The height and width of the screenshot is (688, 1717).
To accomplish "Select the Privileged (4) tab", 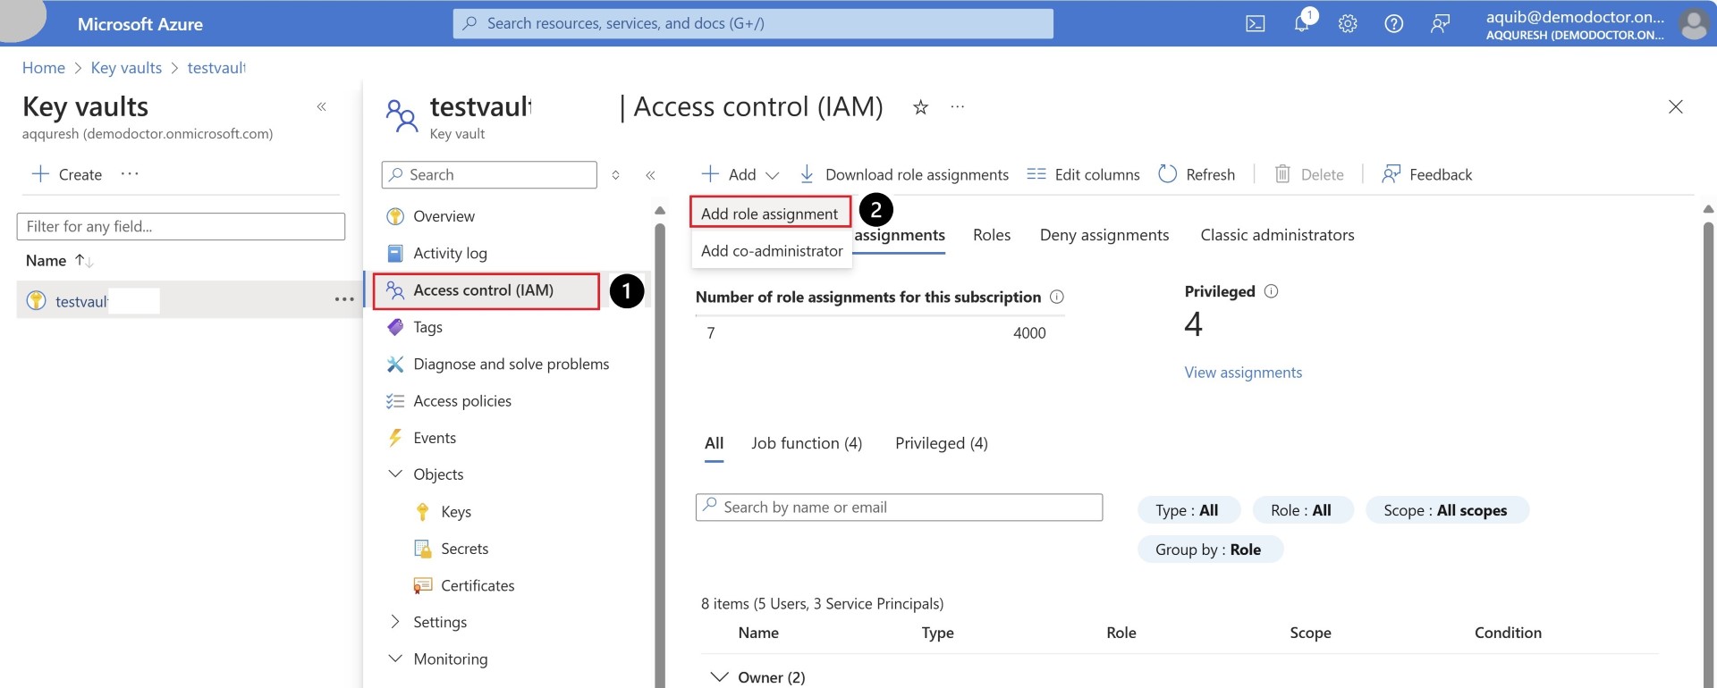I will [942, 443].
